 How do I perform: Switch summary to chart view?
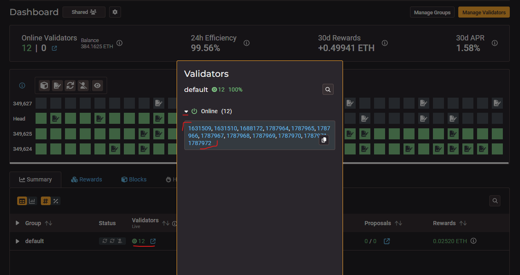pyautogui.click(x=32, y=201)
